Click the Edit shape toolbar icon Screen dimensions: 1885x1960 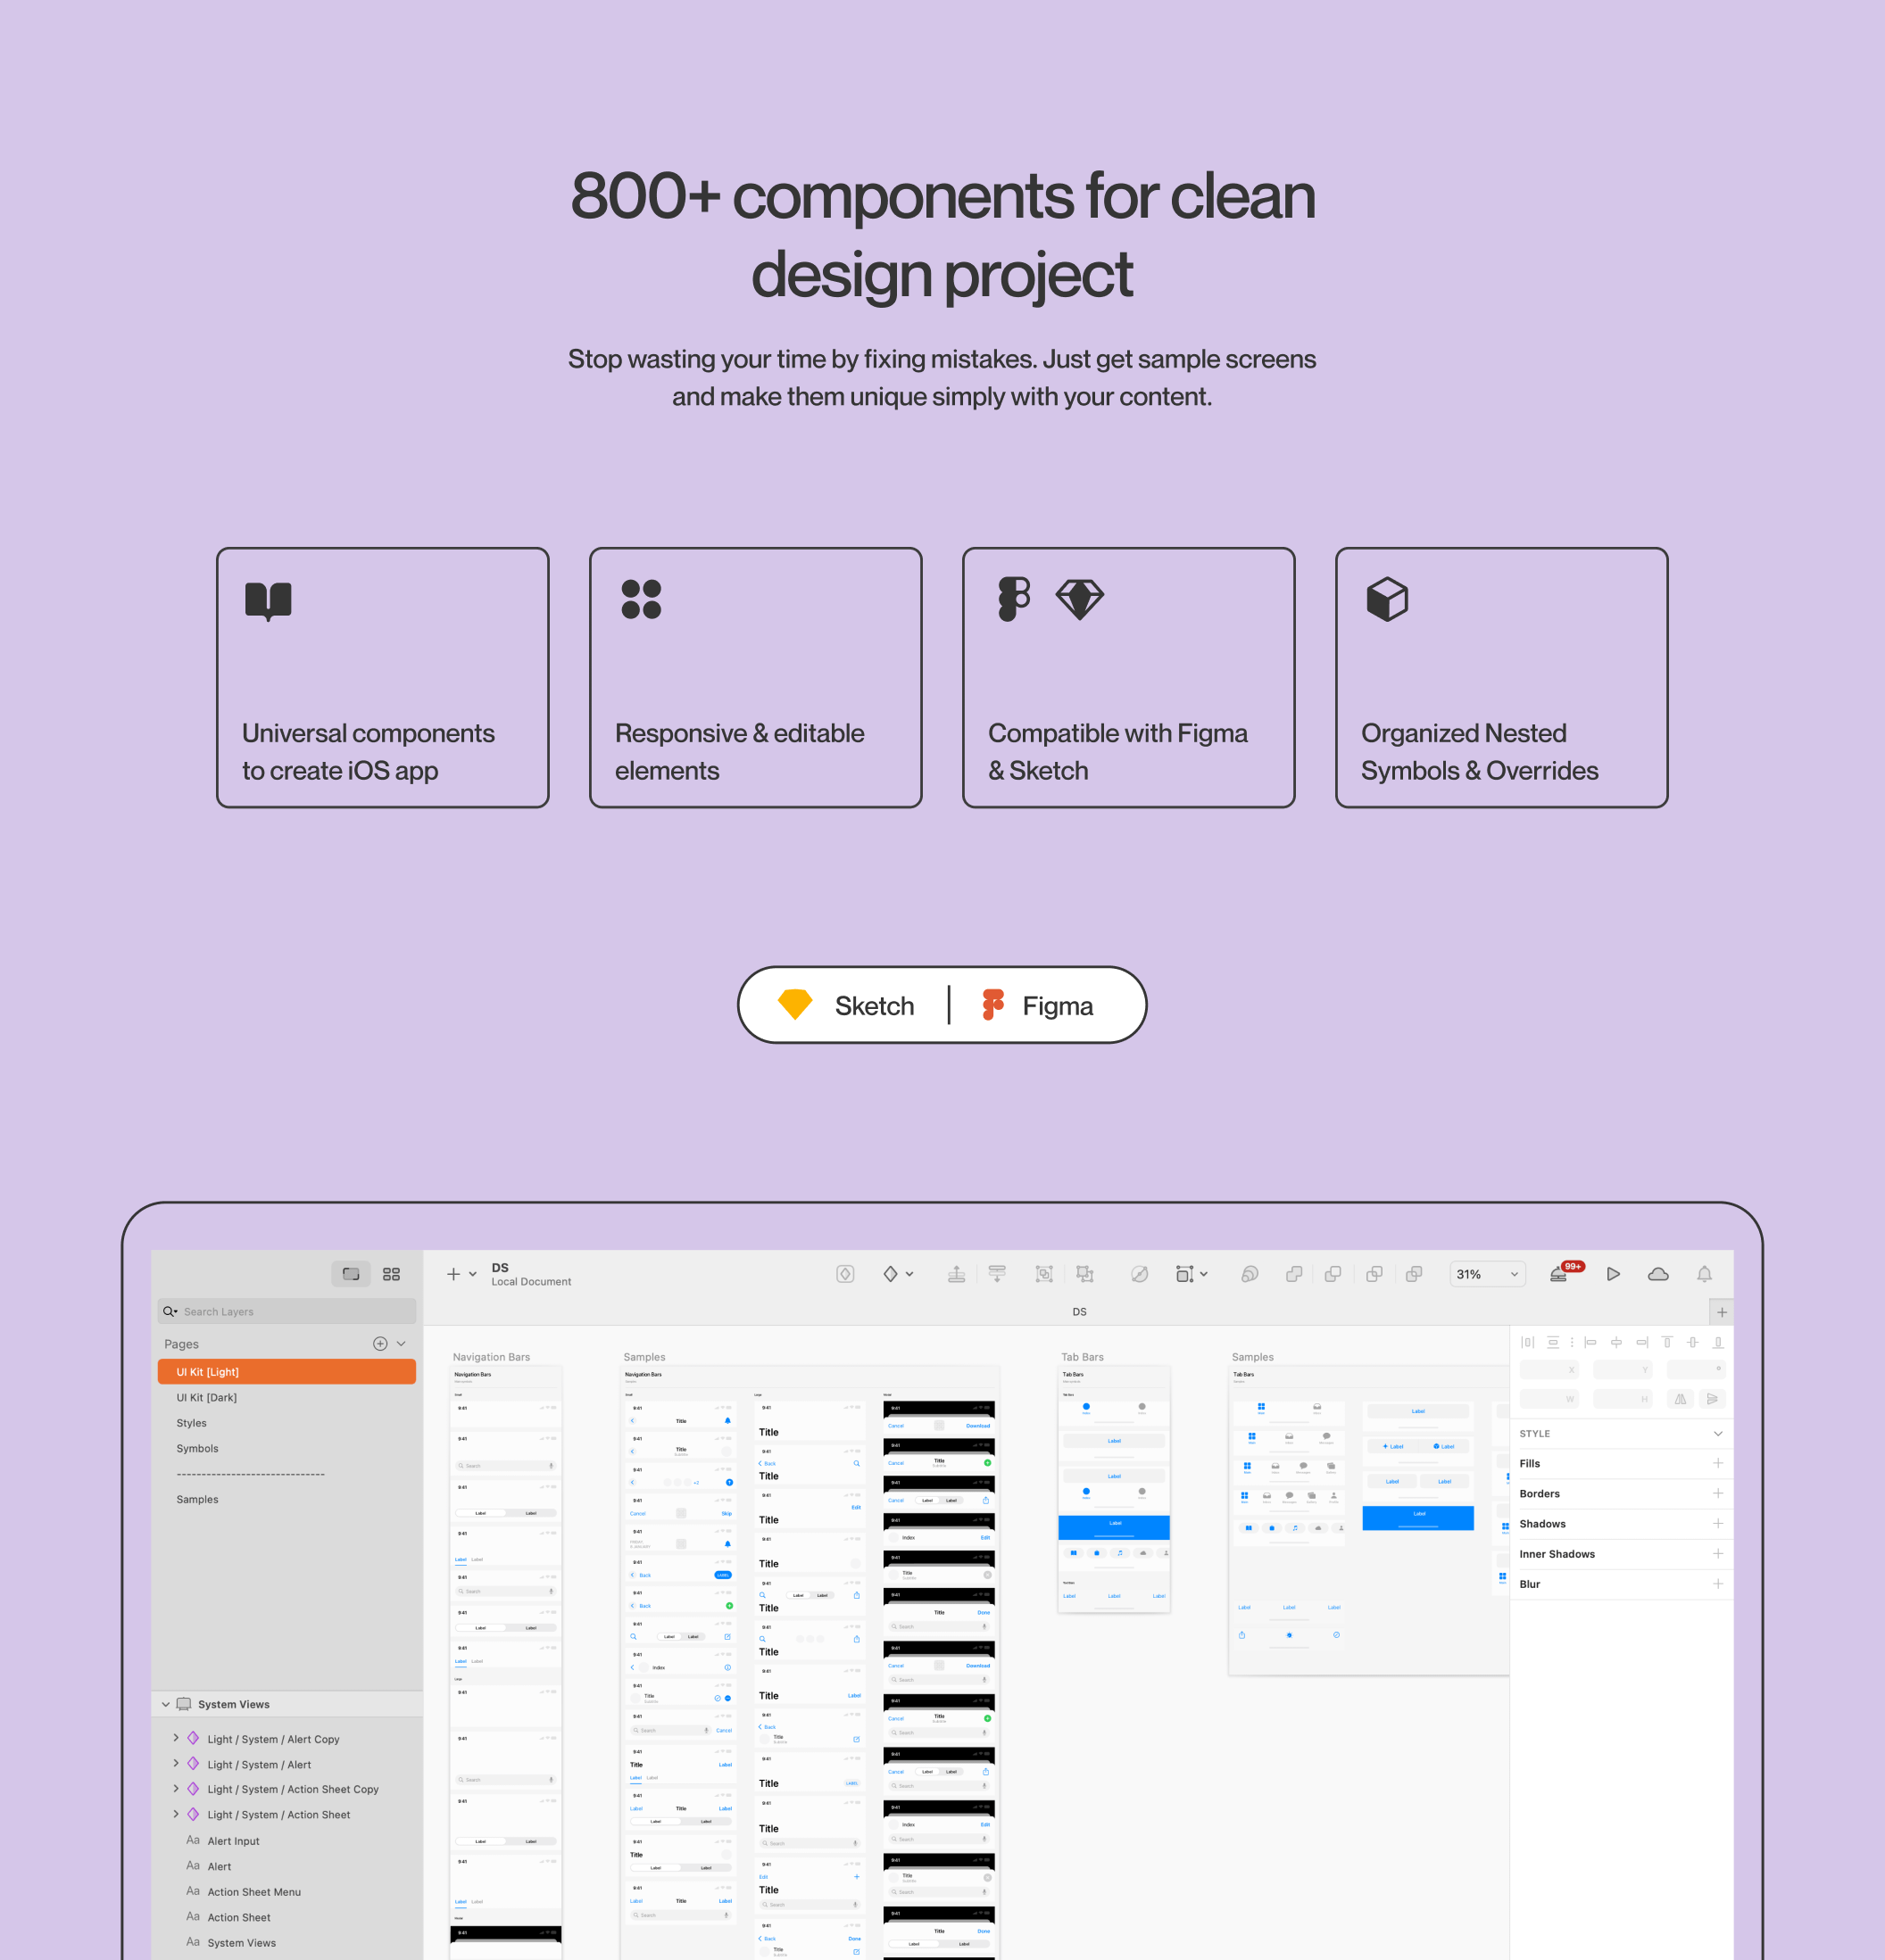click(x=1139, y=1274)
